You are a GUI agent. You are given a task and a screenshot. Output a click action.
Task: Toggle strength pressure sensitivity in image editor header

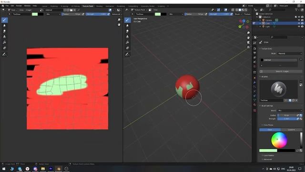[108, 14]
